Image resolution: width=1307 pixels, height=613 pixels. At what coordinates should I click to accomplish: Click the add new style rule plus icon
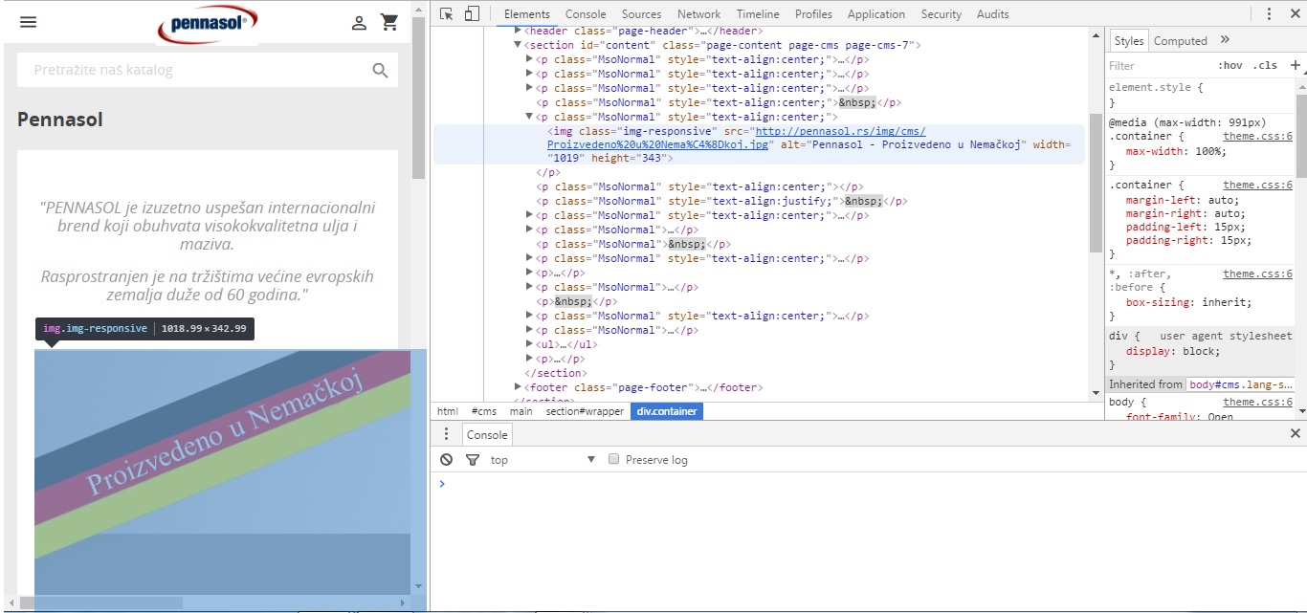tap(1296, 65)
